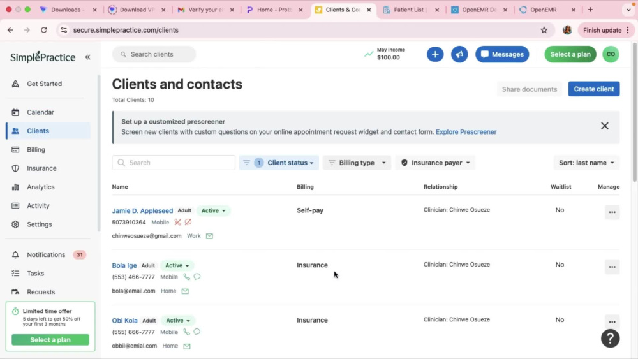Image resolution: width=638 pixels, height=359 pixels.
Task: Expand the Insurance payer filter
Action: point(435,163)
